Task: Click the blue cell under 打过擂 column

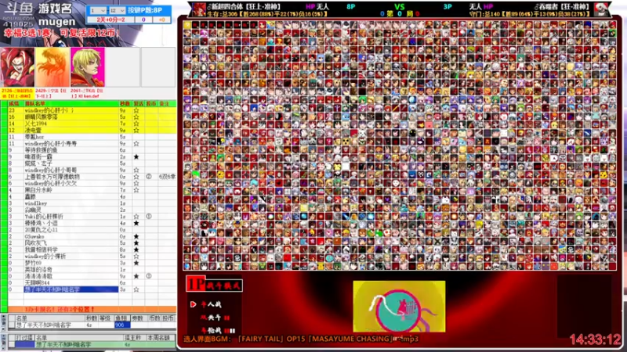Action: (25, 344)
